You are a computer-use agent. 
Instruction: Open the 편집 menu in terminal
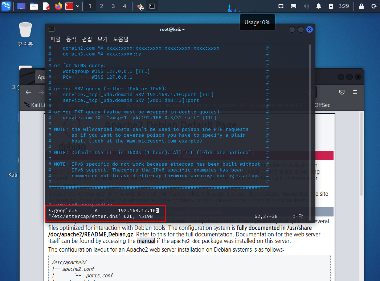click(87, 39)
